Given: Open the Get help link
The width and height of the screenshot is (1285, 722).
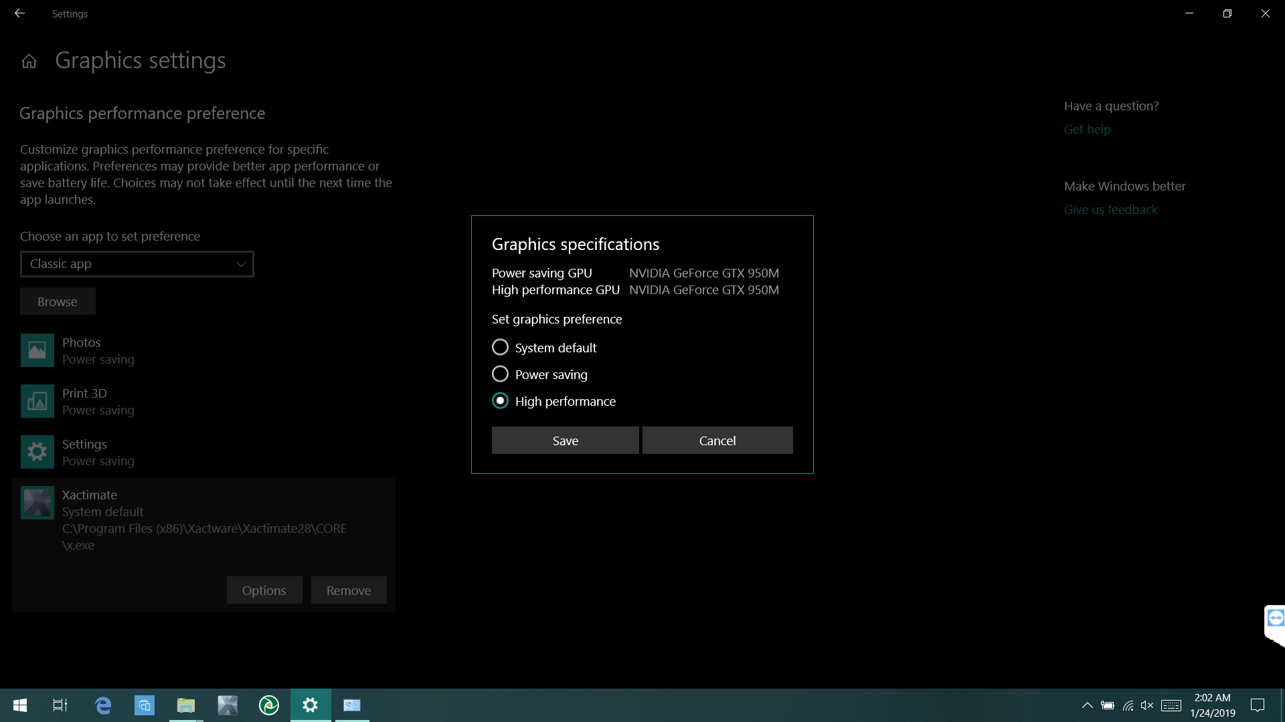Looking at the screenshot, I should point(1088,130).
